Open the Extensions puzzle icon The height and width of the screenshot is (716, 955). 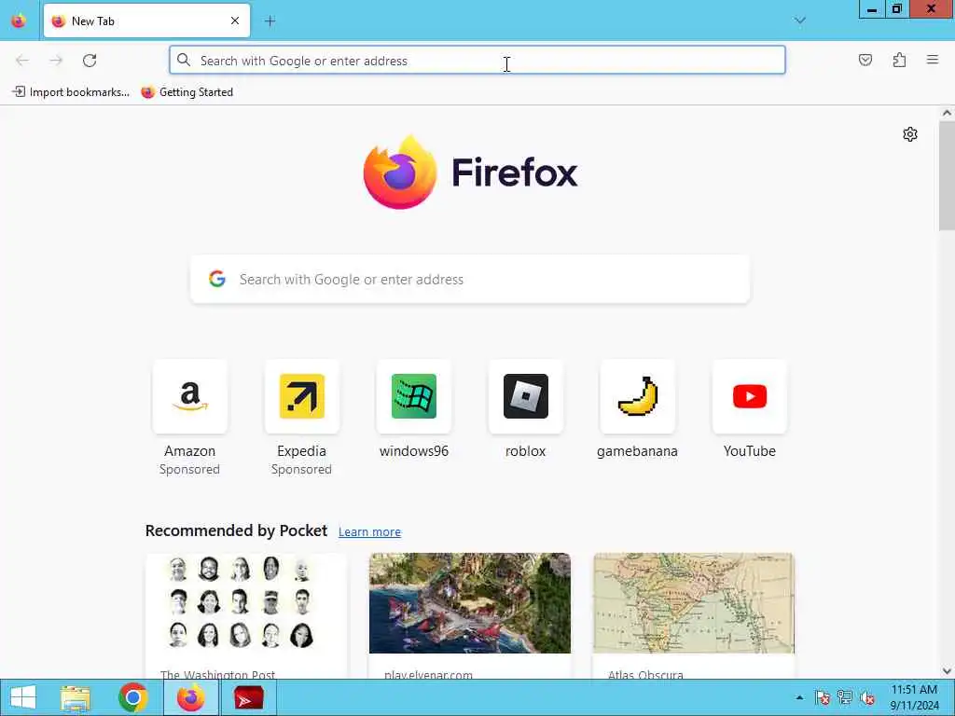click(899, 60)
